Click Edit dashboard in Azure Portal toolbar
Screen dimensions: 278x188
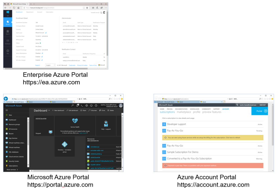click(72, 110)
